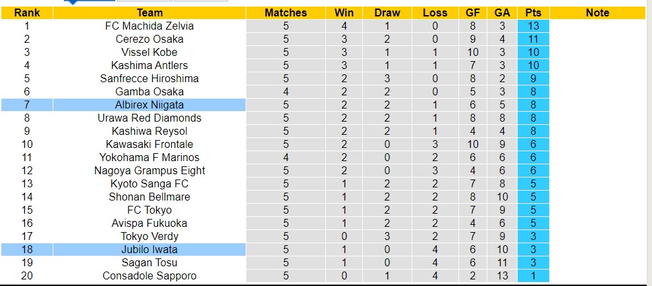The width and height of the screenshot is (652, 286).
Task: Click the Team column header
Action: [x=149, y=12]
